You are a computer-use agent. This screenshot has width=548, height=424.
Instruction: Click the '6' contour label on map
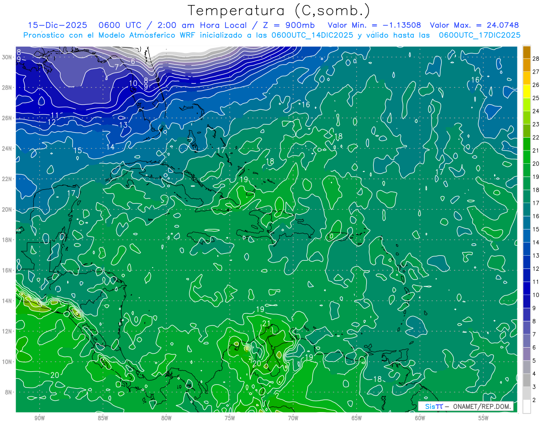[133, 61]
